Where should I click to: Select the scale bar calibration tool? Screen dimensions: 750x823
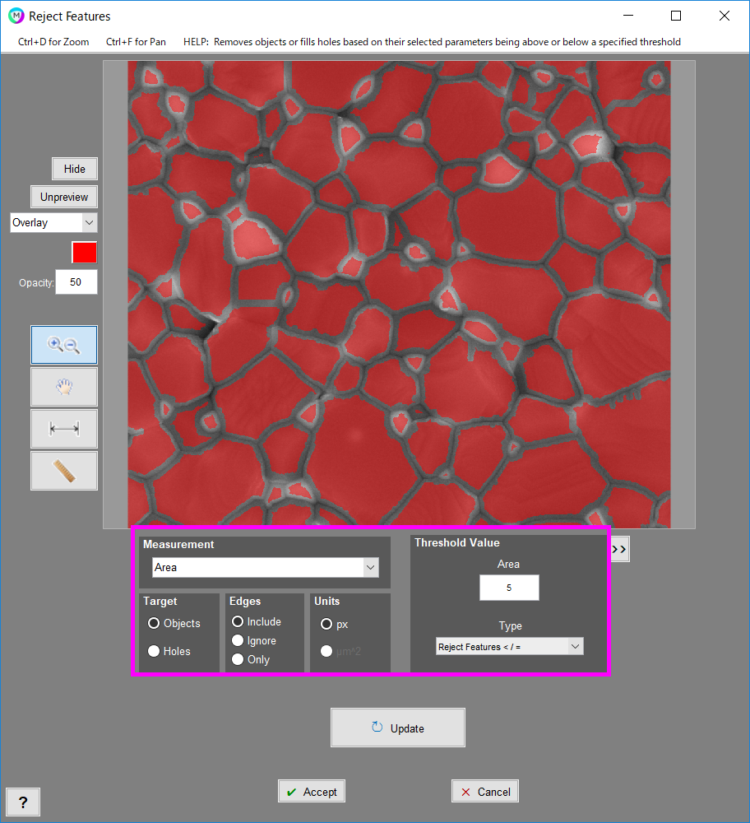64,429
